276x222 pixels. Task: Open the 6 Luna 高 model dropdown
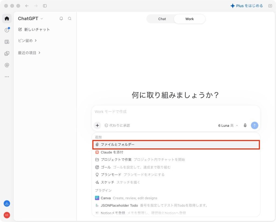click(x=228, y=125)
